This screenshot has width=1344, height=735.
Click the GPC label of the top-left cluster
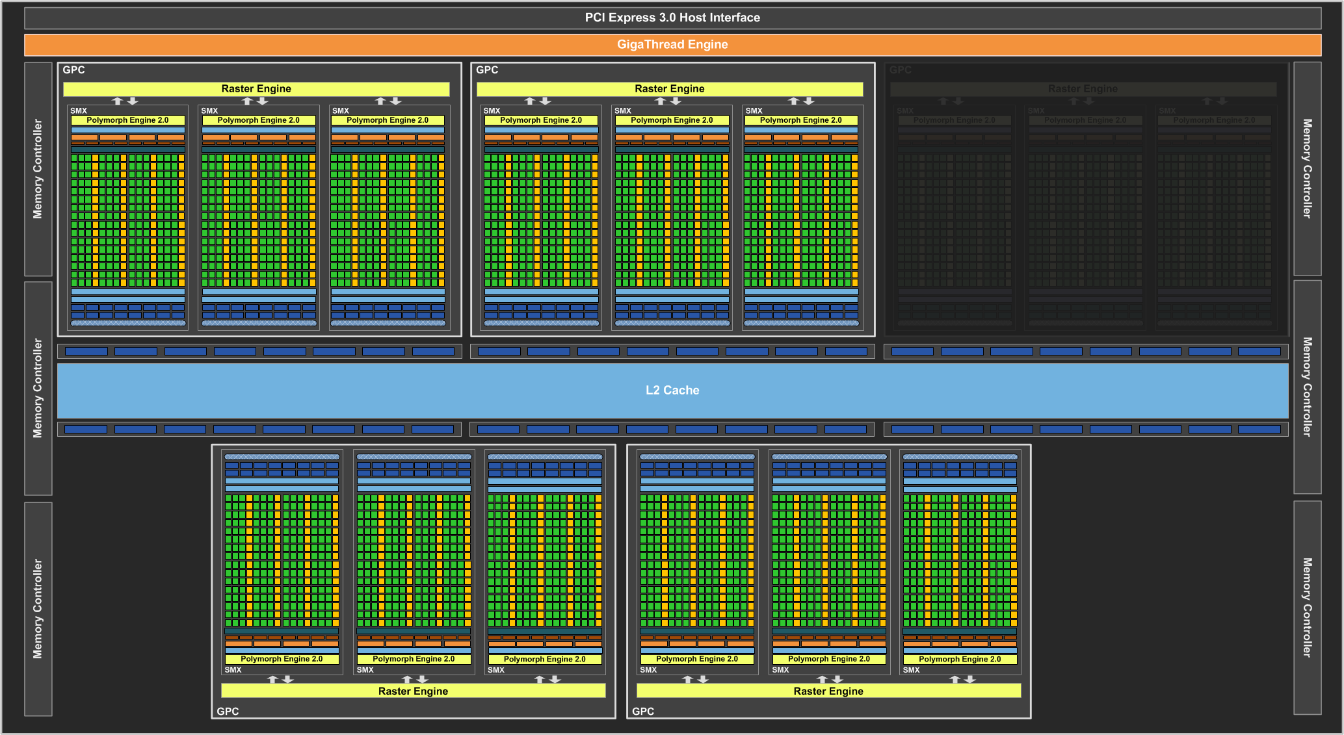[74, 70]
